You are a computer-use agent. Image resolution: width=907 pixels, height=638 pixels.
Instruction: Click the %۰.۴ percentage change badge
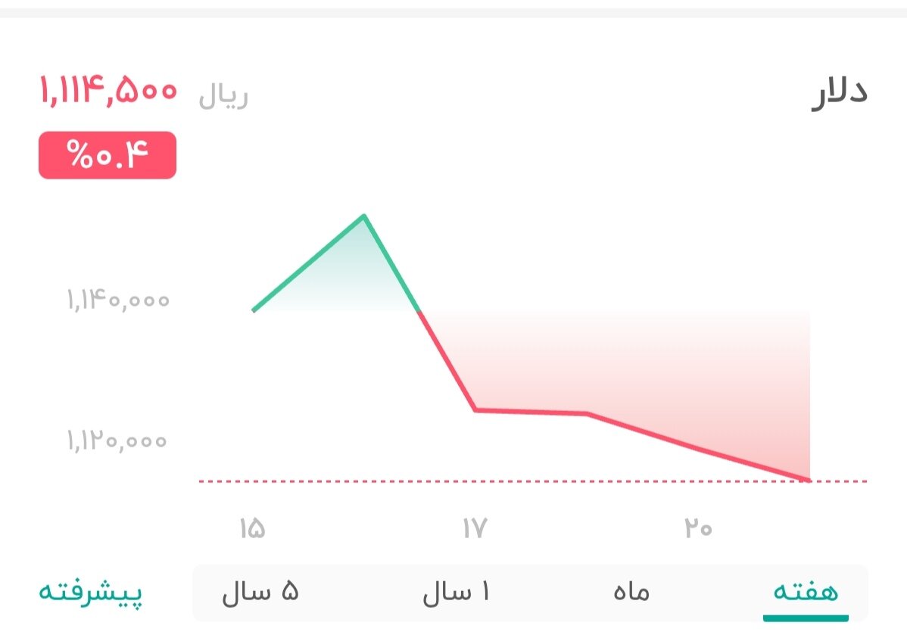[x=106, y=155]
